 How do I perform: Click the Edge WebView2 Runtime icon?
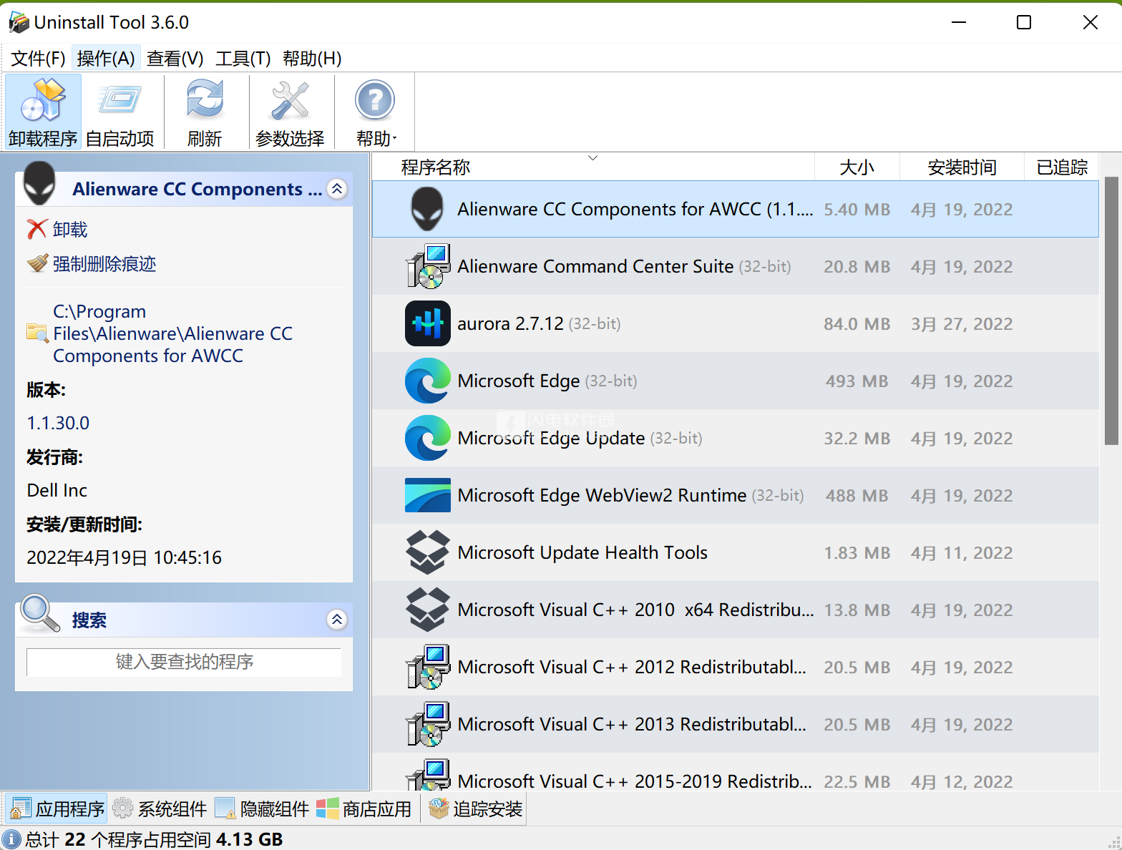pos(428,495)
